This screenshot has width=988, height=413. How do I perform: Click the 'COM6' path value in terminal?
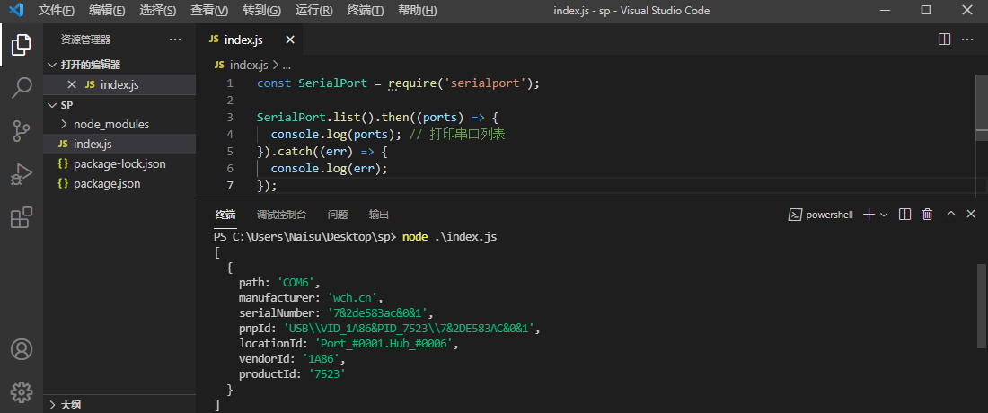point(295,283)
